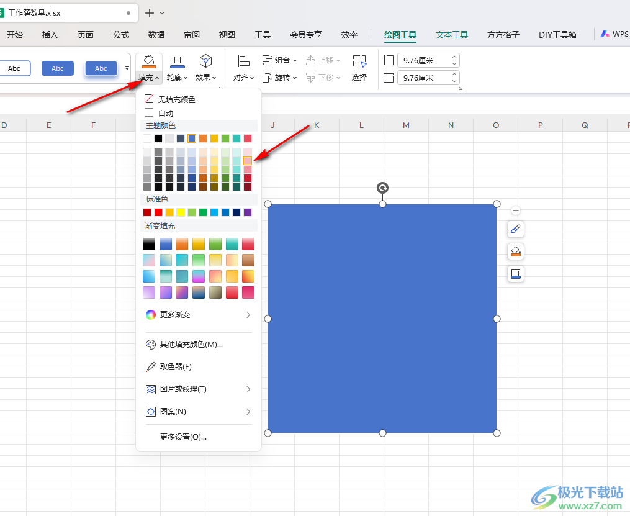Apply the shadowed blue Abc style

[101, 68]
